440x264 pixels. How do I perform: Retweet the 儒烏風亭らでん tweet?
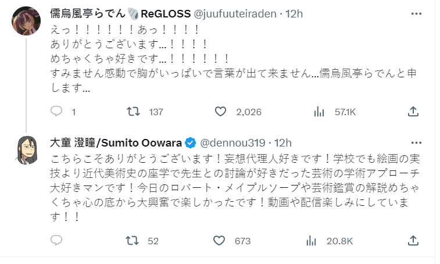pos(135,112)
